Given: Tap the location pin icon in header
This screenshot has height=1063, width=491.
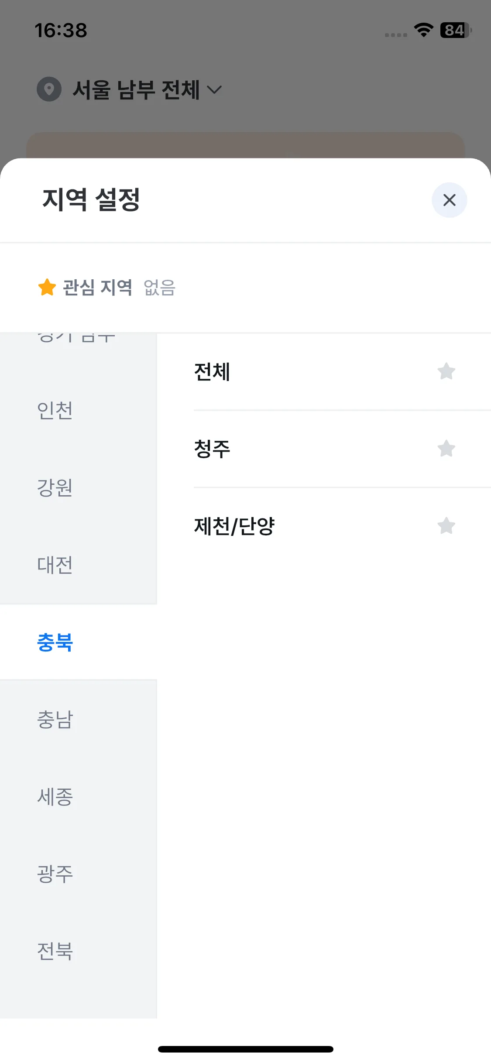Looking at the screenshot, I should (49, 89).
